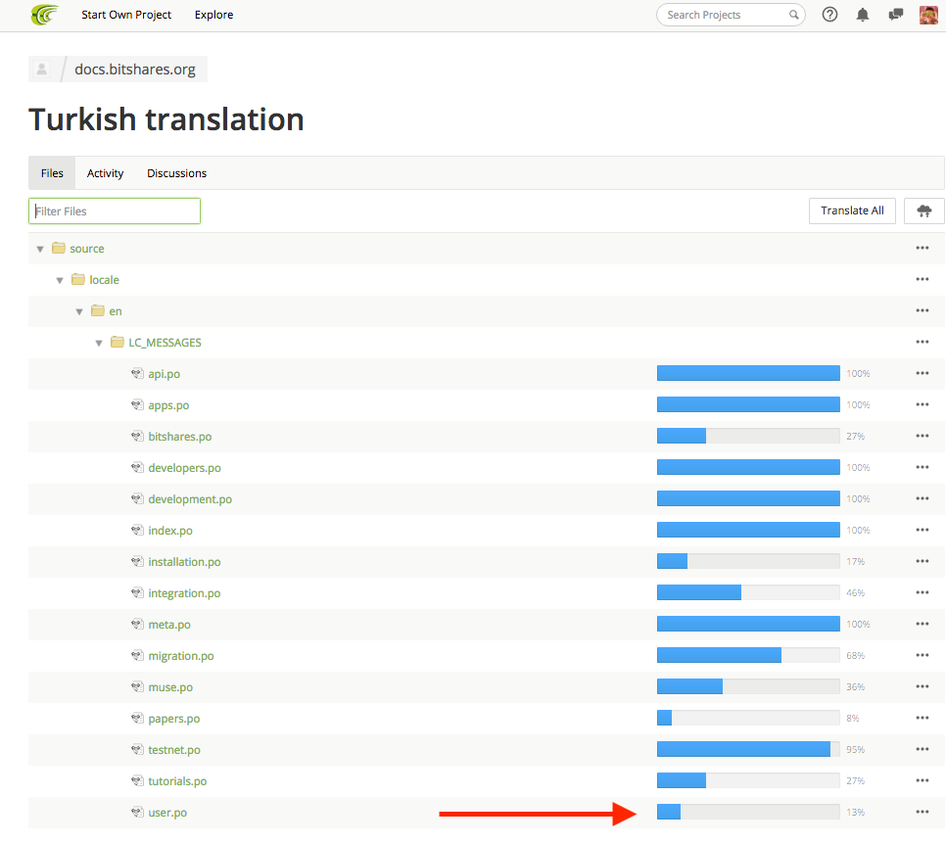Open more options for migration.po
The image size is (946, 843).
[922, 655]
